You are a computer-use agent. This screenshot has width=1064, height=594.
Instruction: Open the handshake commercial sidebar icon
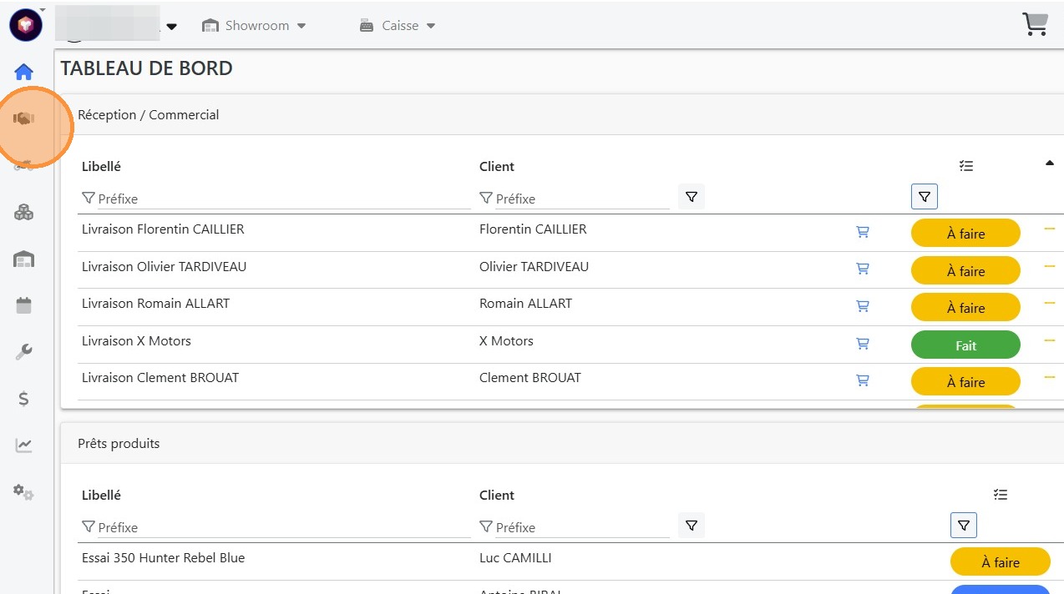[23, 119]
